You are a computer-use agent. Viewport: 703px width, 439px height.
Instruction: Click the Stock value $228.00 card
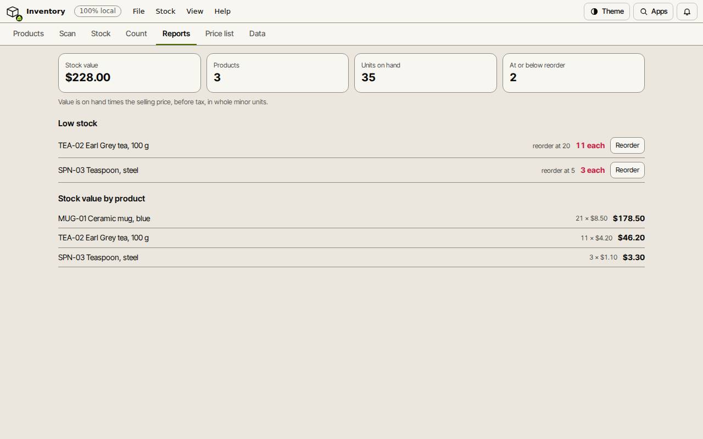click(x=130, y=73)
